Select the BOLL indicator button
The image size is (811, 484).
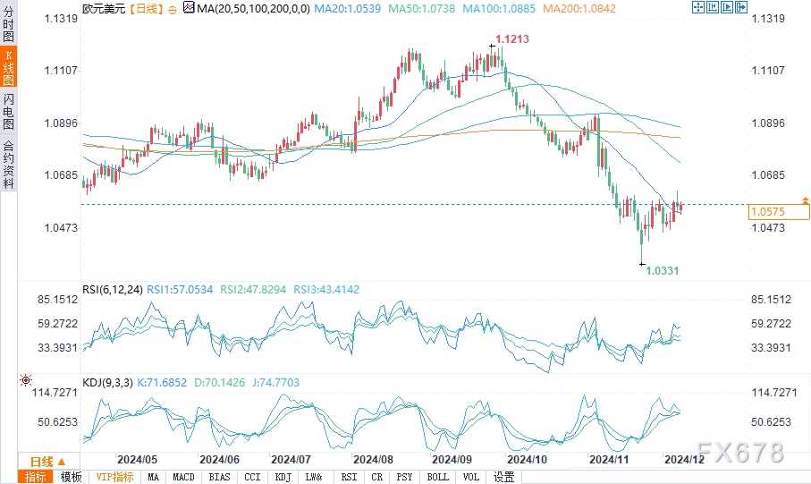coord(438,477)
